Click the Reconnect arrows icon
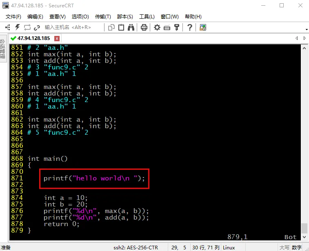 (x=27, y=27)
